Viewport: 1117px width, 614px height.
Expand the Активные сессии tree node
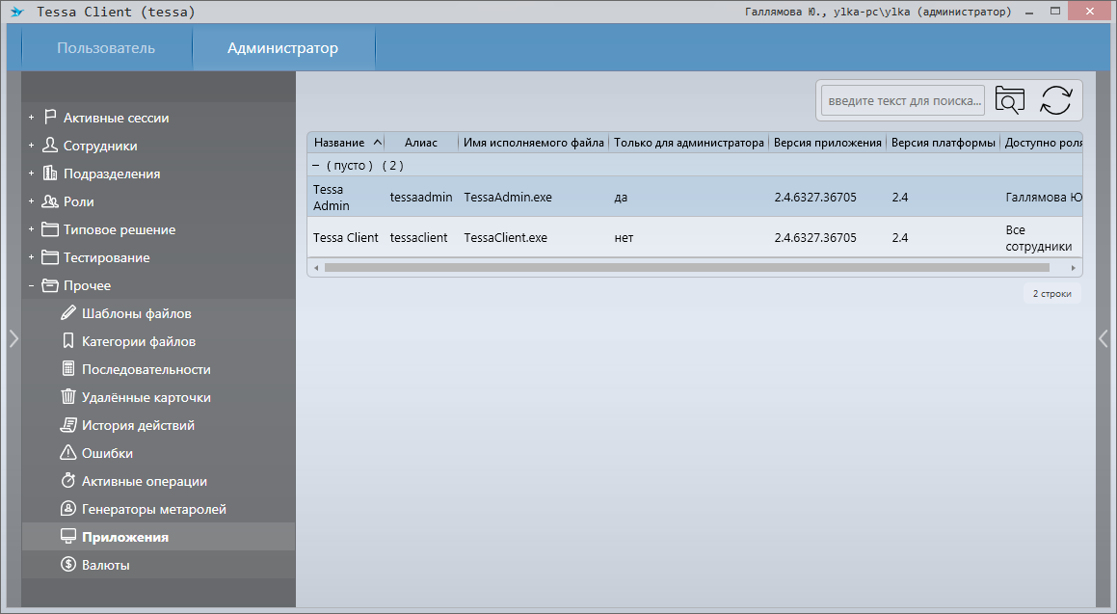coord(31,118)
